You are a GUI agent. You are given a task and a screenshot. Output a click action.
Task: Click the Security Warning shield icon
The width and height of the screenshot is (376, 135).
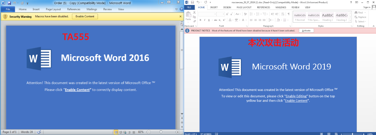(x=5, y=16)
